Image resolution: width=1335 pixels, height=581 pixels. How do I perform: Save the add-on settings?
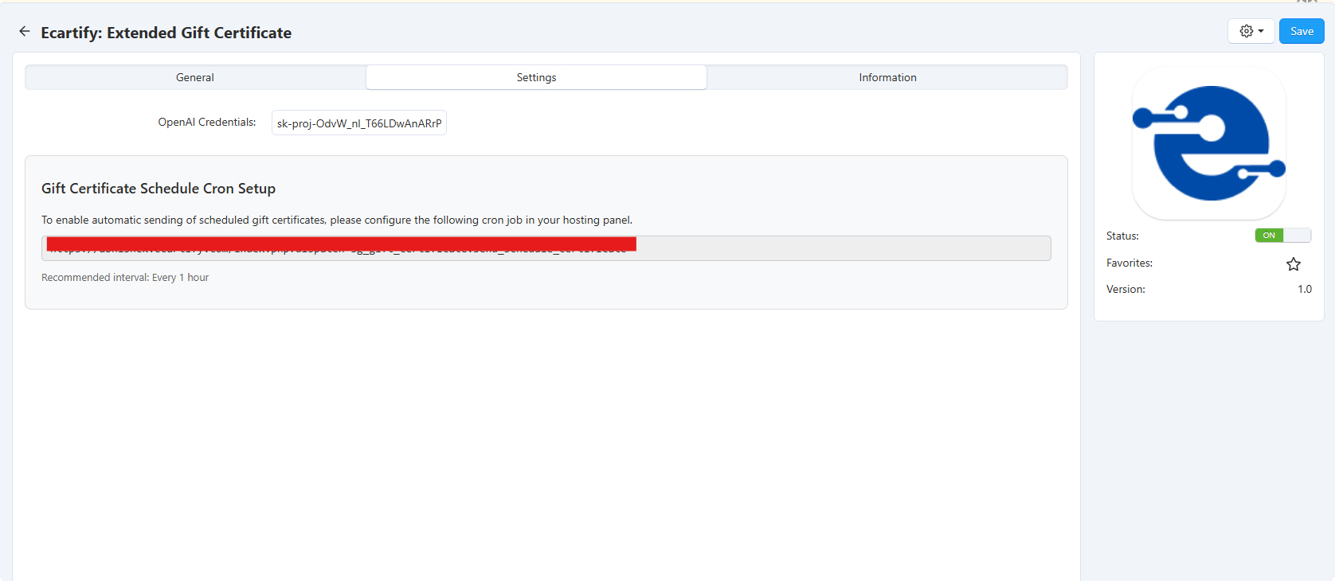point(1301,31)
